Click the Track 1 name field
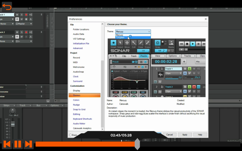The image size is (242, 151). pyautogui.click(x=7, y=15)
